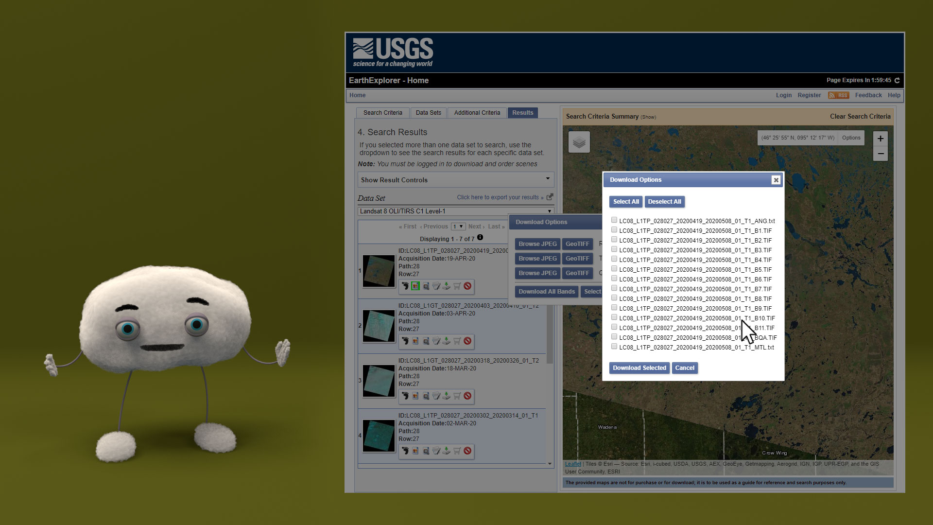Screen dimensions: 933x525
Task: Show footprint for the 03-APR-20 scene
Action: click(x=405, y=341)
